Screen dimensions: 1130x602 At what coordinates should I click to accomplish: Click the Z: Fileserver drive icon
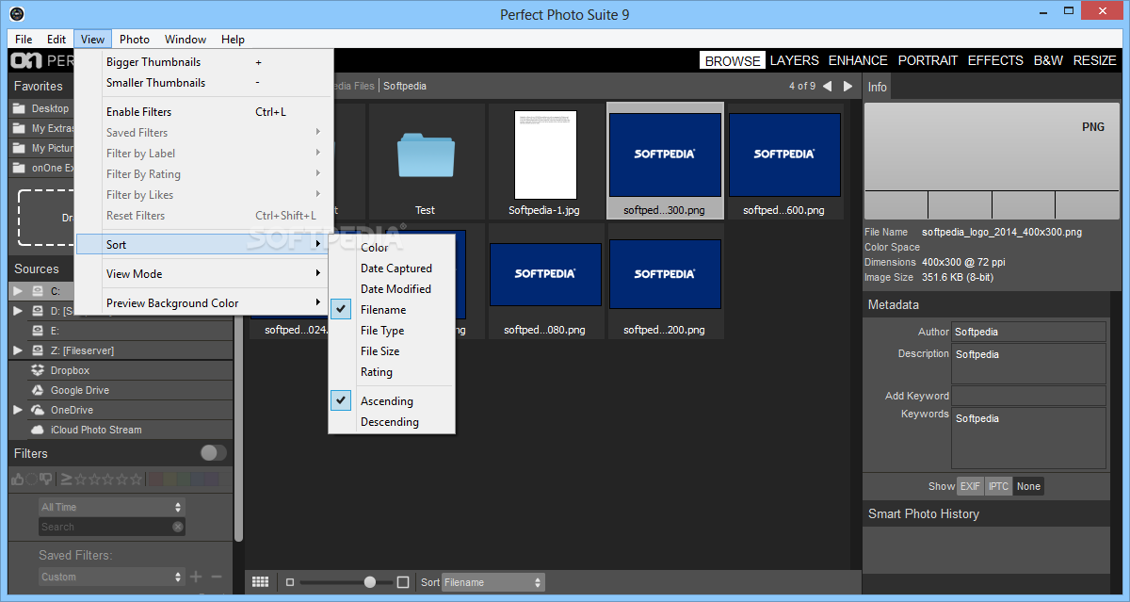[x=38, y=350]
